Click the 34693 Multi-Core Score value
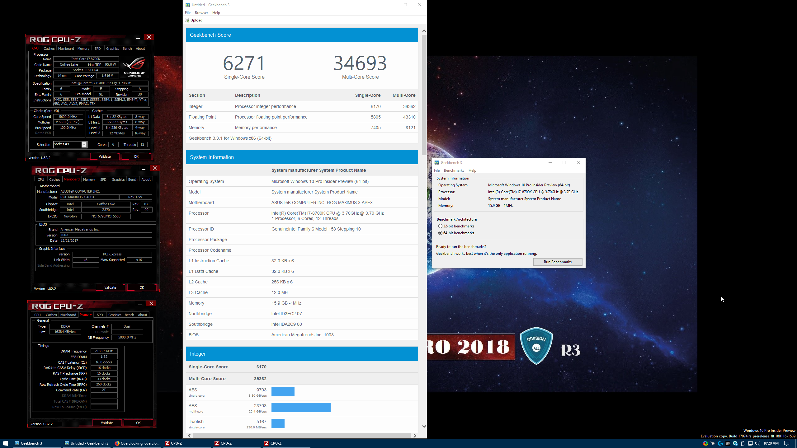The image size is (797, 448). point(361,63)
